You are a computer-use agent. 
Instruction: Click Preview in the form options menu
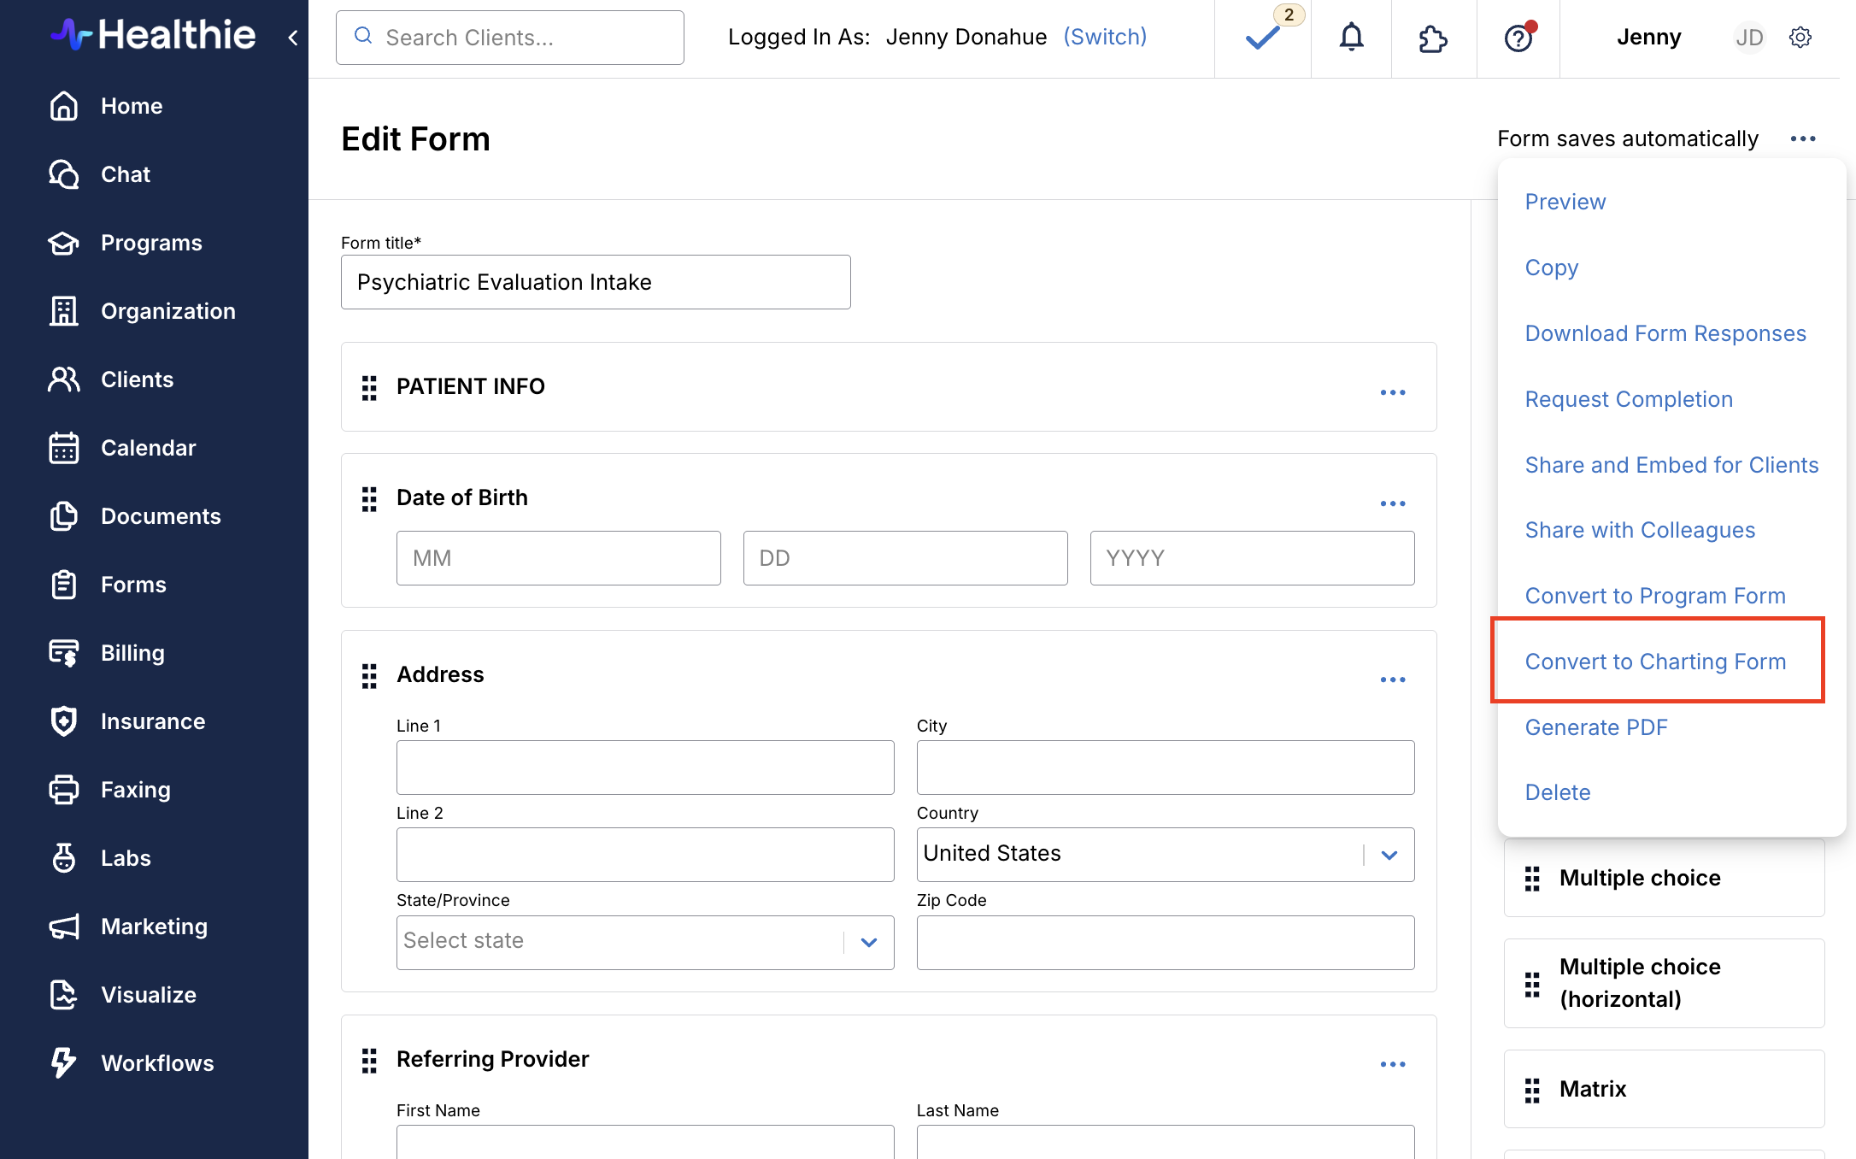pos(1565,202)
